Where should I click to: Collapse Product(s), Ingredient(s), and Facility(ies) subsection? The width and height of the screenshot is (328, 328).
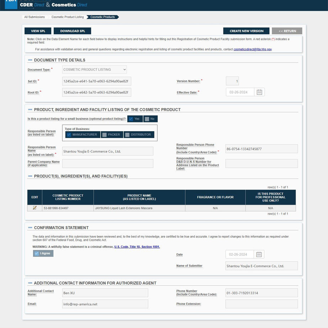tap(30, 176)
